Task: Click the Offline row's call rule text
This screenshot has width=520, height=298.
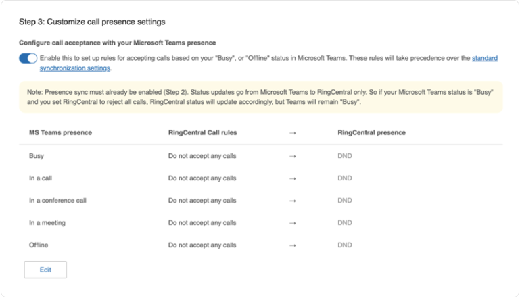Action: pyautogui.click(x=202, y=245)
